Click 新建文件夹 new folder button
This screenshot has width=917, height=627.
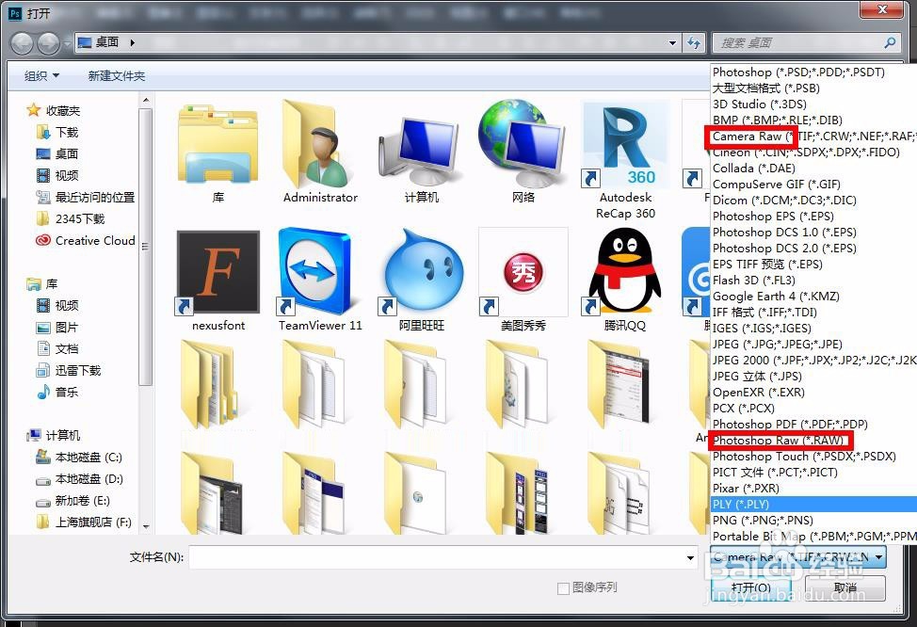pyautogui.click(x=117, y=75)
